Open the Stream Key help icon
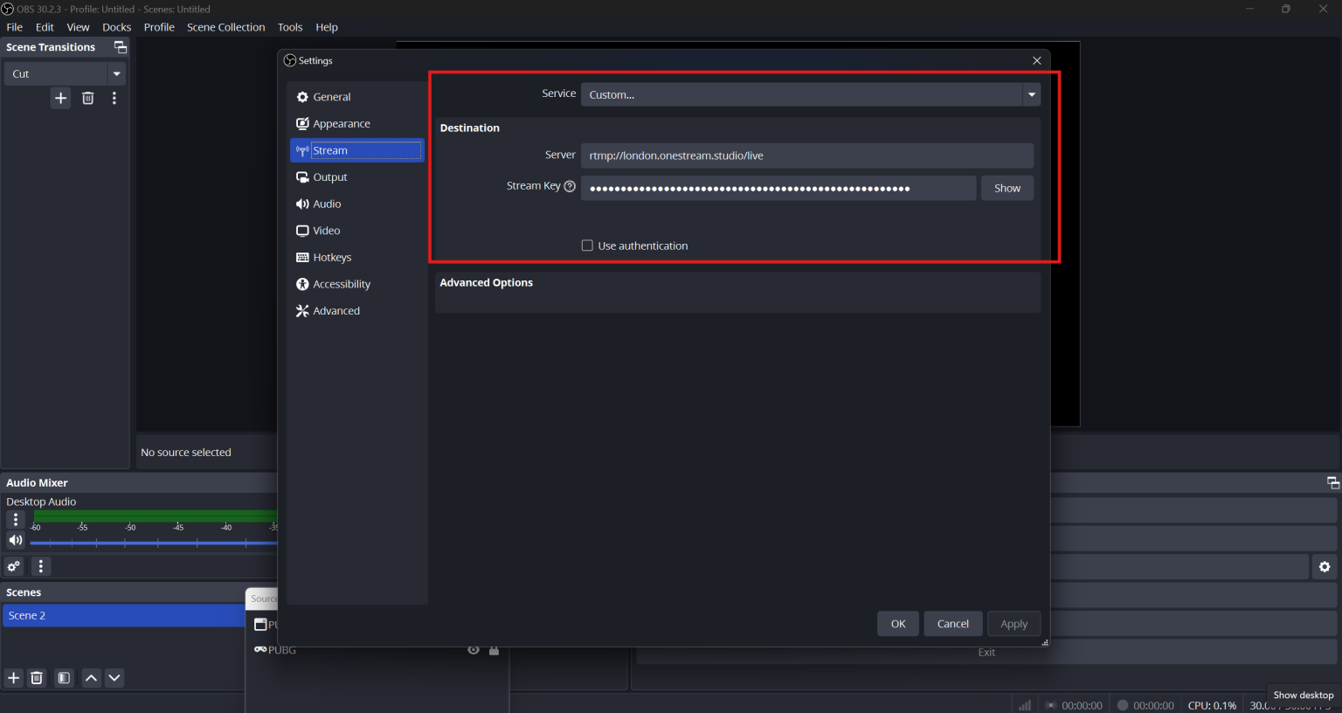Screen dimensions: 1342x713 (570, 185)
